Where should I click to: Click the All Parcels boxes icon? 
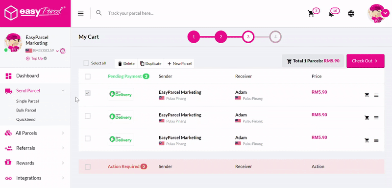click(x=8, y=133)
